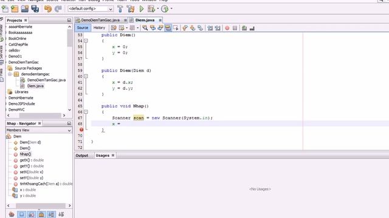389x218 pixels.
Task: Run the project with green play icon
Action: (x=142, y=9)
